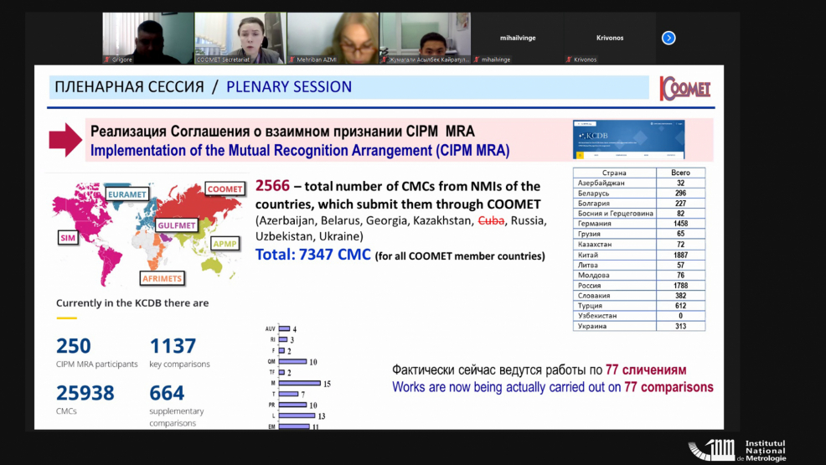
Task: Click the AFRIMETS label on the map
Action: 161,278
